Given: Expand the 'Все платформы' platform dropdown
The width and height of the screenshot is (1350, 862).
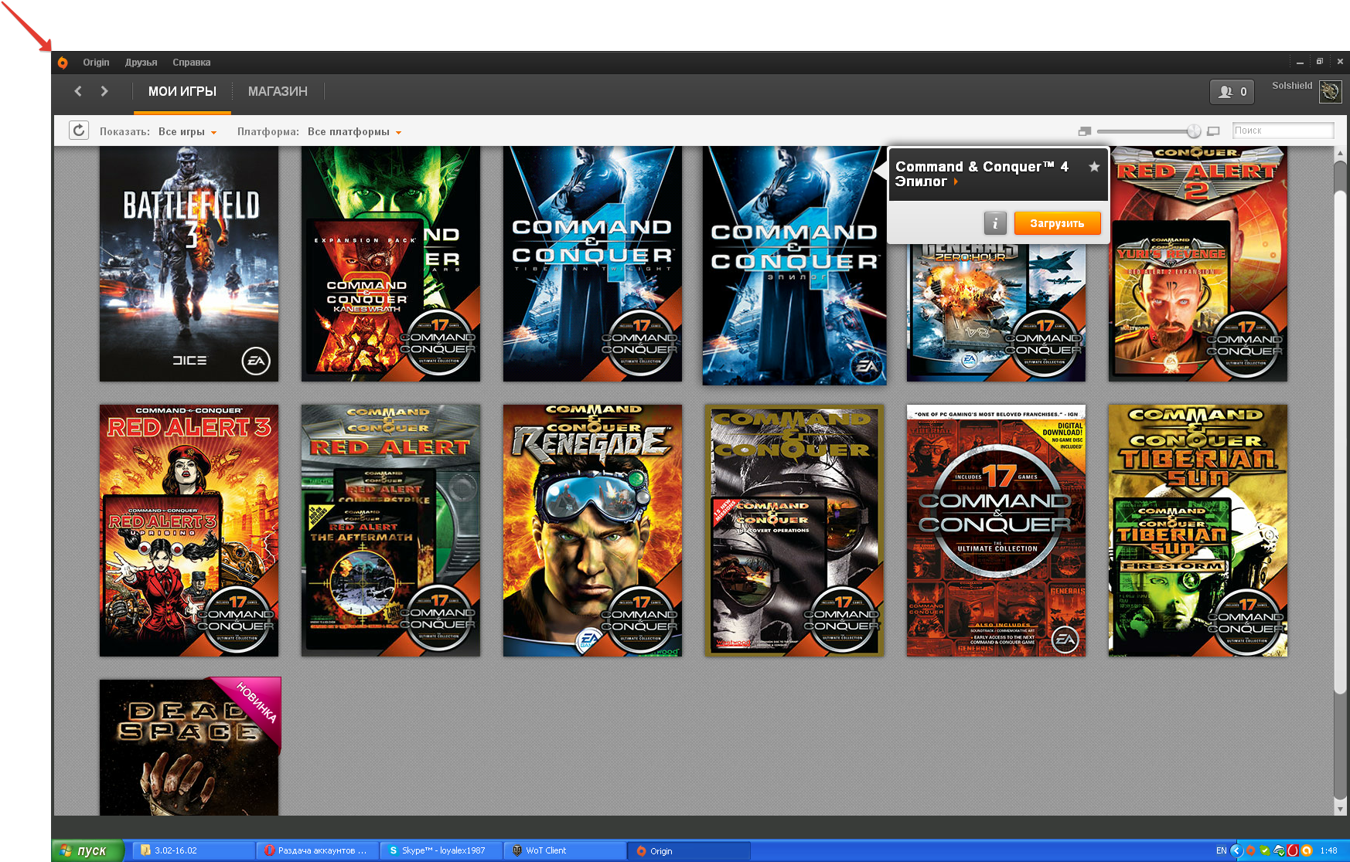Looking at the screenshot, I should pos(354,132).
